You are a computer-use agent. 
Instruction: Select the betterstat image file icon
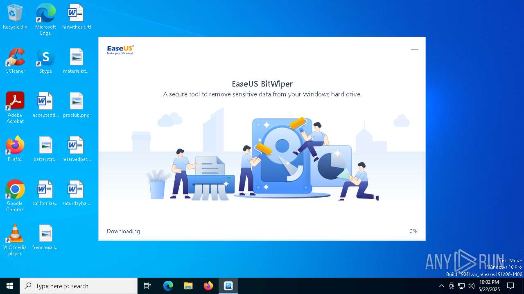[45, 149]
